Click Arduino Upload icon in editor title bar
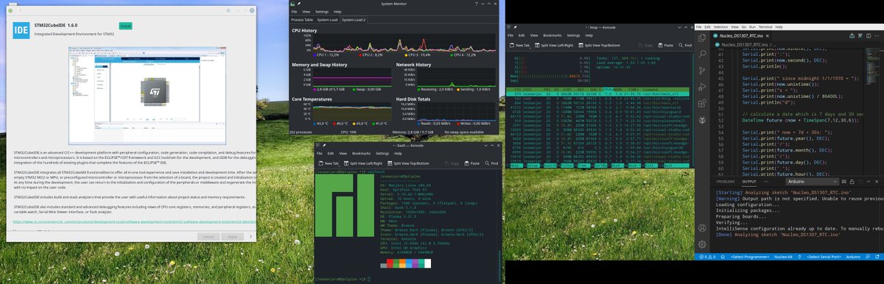The image size is (884, 284). point(852,35)
